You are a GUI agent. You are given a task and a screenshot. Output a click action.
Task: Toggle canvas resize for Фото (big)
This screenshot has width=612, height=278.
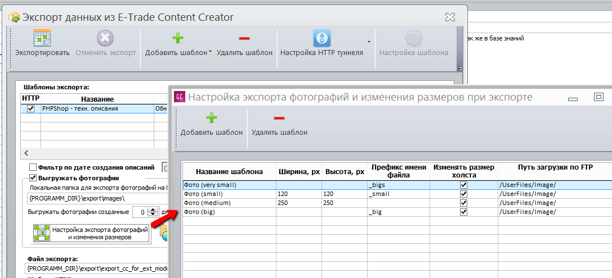[x=464, y=212]
